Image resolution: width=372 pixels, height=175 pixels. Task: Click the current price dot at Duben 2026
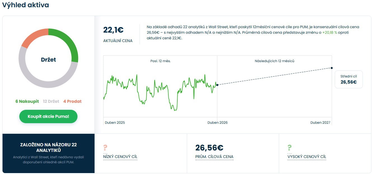[x=217, y=85]
